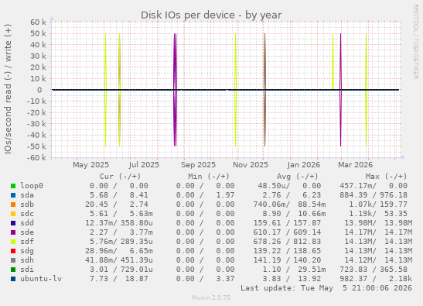Click the 'Last update' timestamp line
Viewport: 423px width, 306px height.
326,288
